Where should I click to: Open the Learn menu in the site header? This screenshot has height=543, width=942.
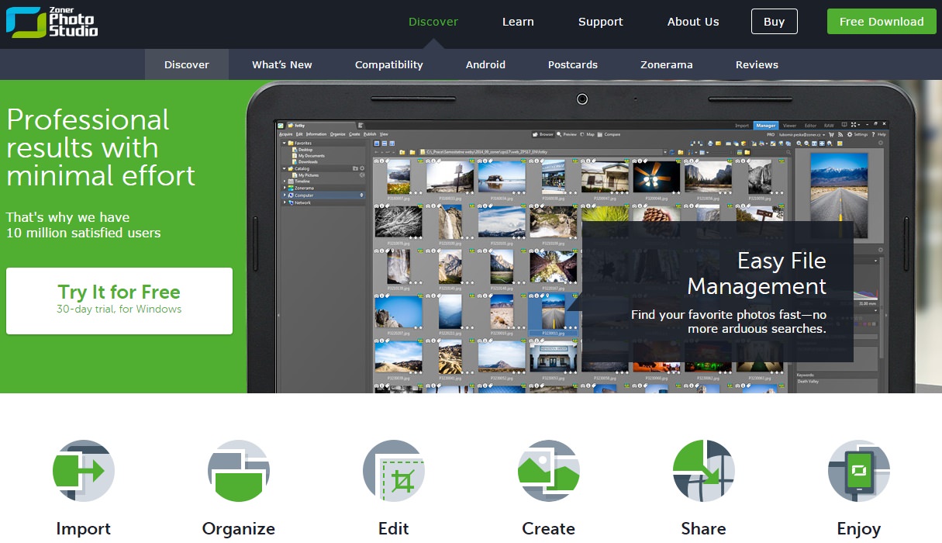518,22
